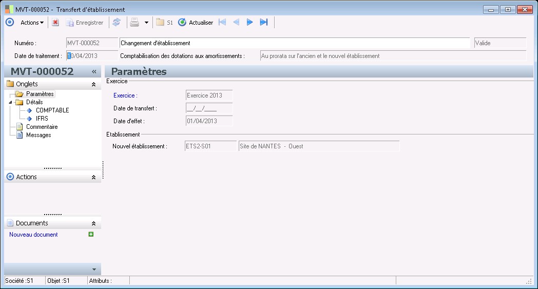Click the red X delete icon
The height and width of the screenshot is (289, 538).
coord(55,22)
